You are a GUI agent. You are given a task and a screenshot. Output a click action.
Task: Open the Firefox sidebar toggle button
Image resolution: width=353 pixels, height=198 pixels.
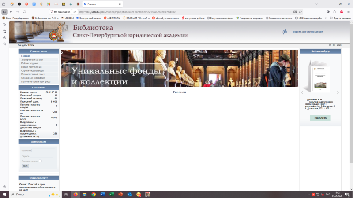click(x=4, y=12)
